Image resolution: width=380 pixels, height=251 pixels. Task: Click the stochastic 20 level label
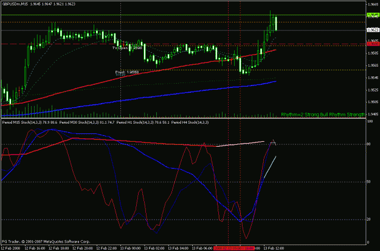pyautogui.click(x=369, y=219)
